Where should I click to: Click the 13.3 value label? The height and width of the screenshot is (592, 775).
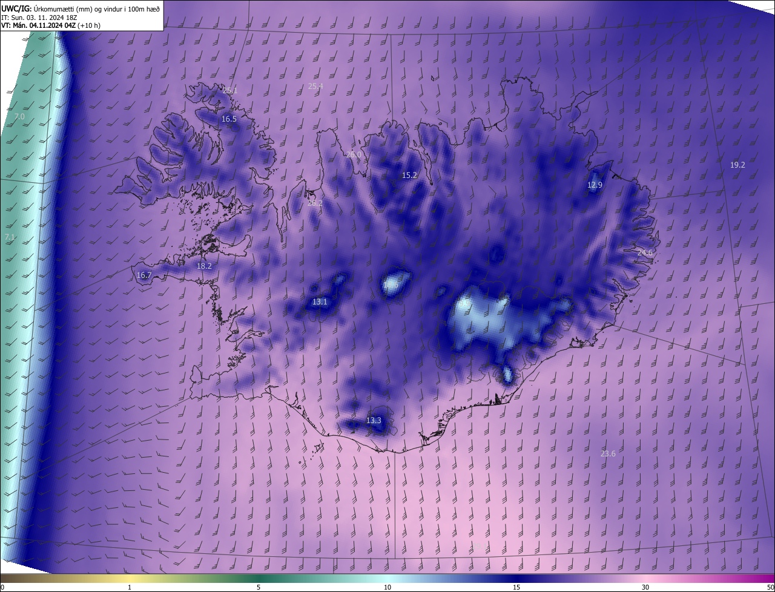pos(374,421)
